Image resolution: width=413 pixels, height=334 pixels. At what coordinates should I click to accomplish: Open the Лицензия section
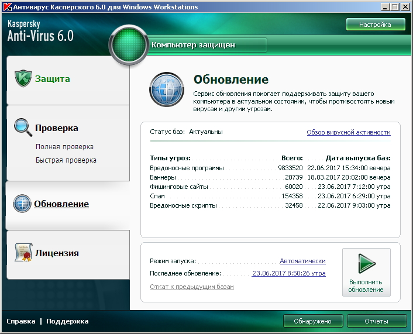[x=56, y=253]
